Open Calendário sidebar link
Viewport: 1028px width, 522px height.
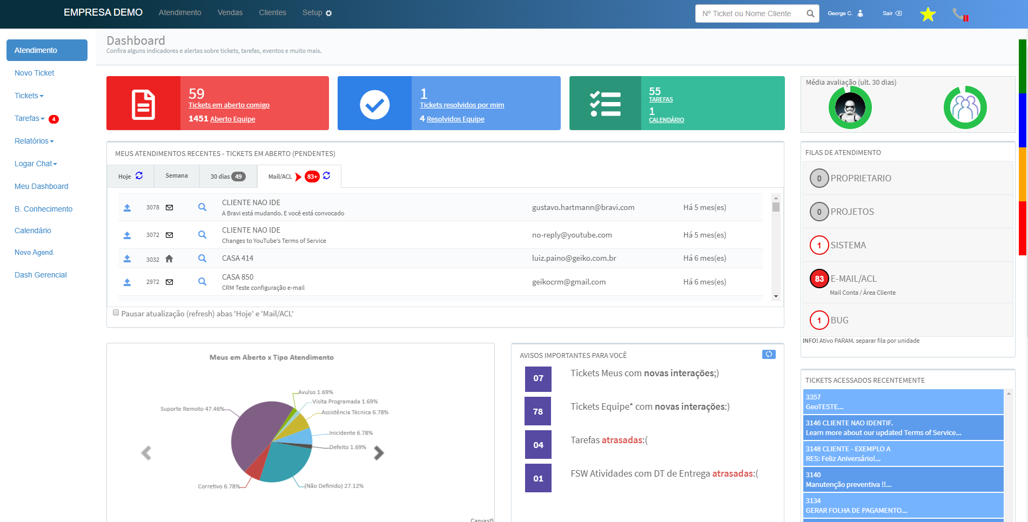[x=33, y=231]
